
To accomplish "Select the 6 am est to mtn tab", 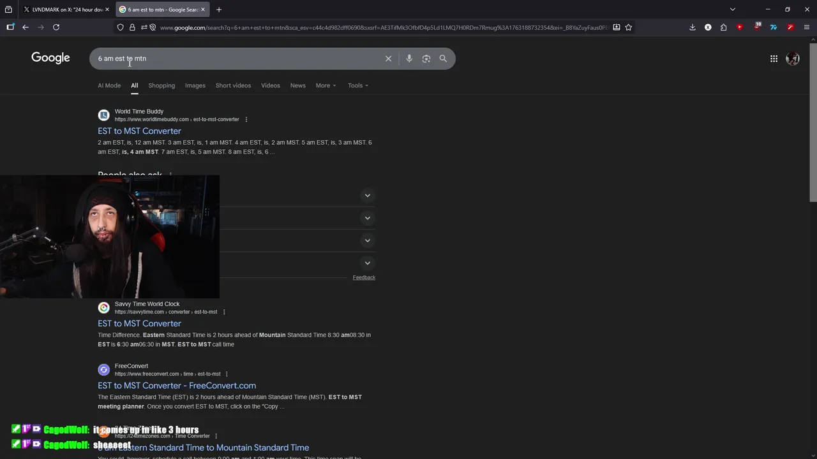I will click(x=162, y=10).
